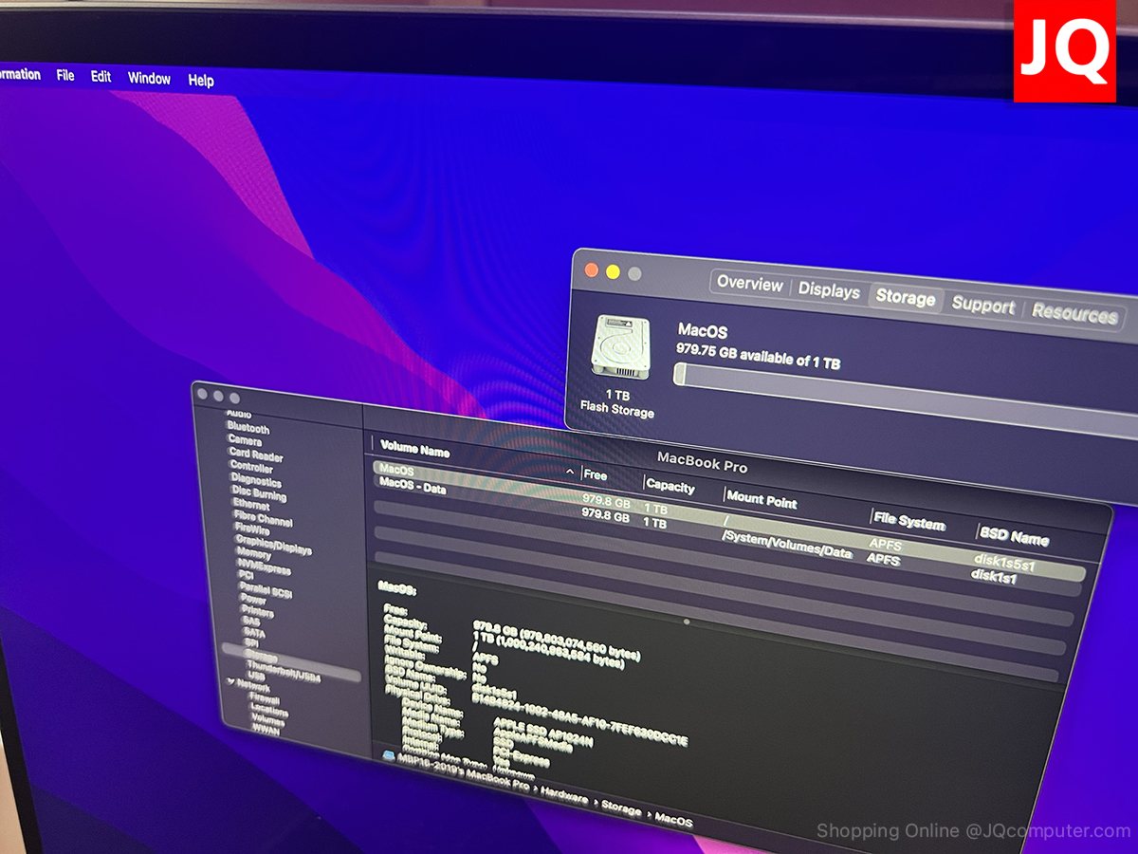Select the Network category in the sidebar

[x=252, y=687]
